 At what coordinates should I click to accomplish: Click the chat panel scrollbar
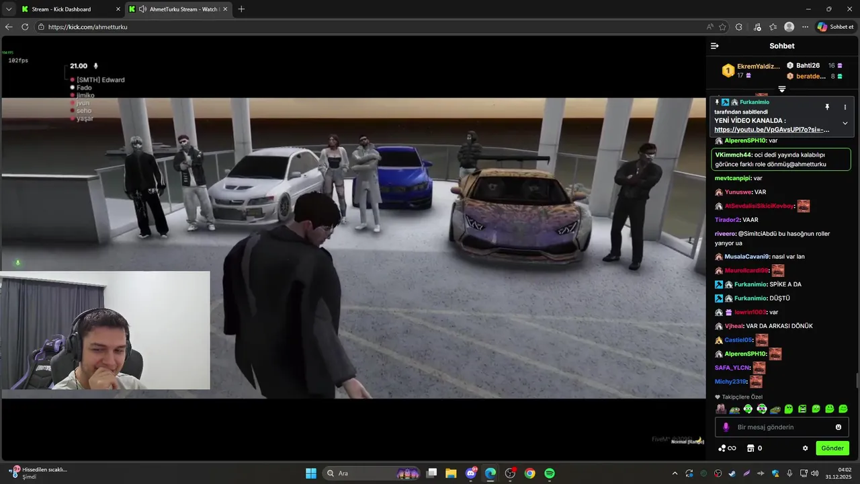856,380
